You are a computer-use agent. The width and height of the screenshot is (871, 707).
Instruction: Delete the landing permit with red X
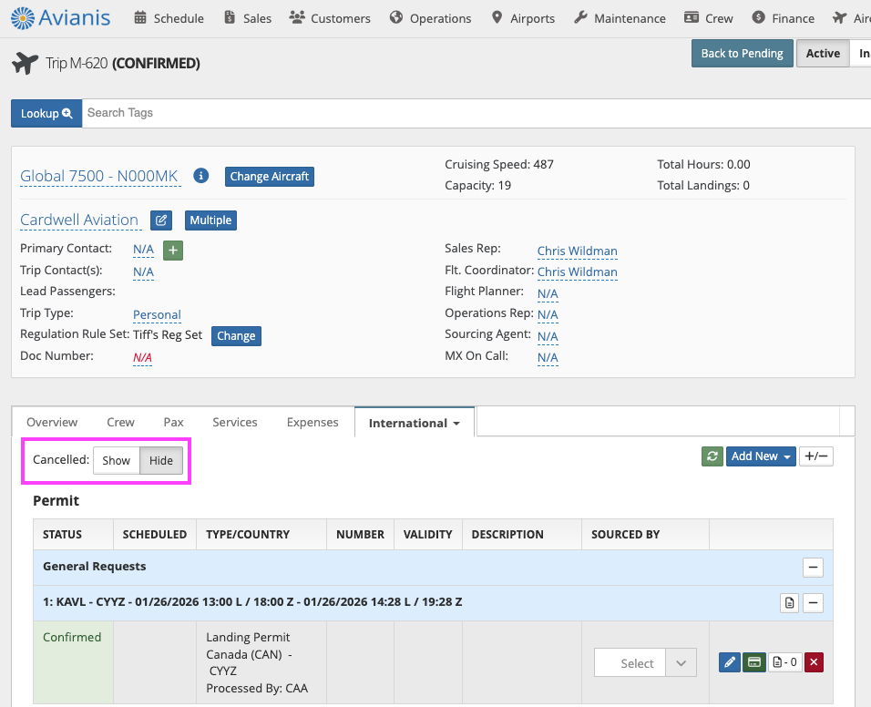[814, 662]
